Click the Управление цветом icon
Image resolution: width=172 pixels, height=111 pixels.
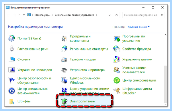pos(117,59)
